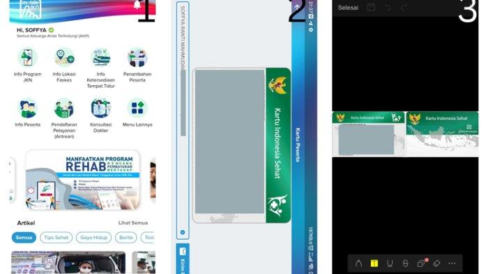Open Penambahan Peserta icon
The height and width of the screenshot is (274, 488).
(x=137, y=58)
